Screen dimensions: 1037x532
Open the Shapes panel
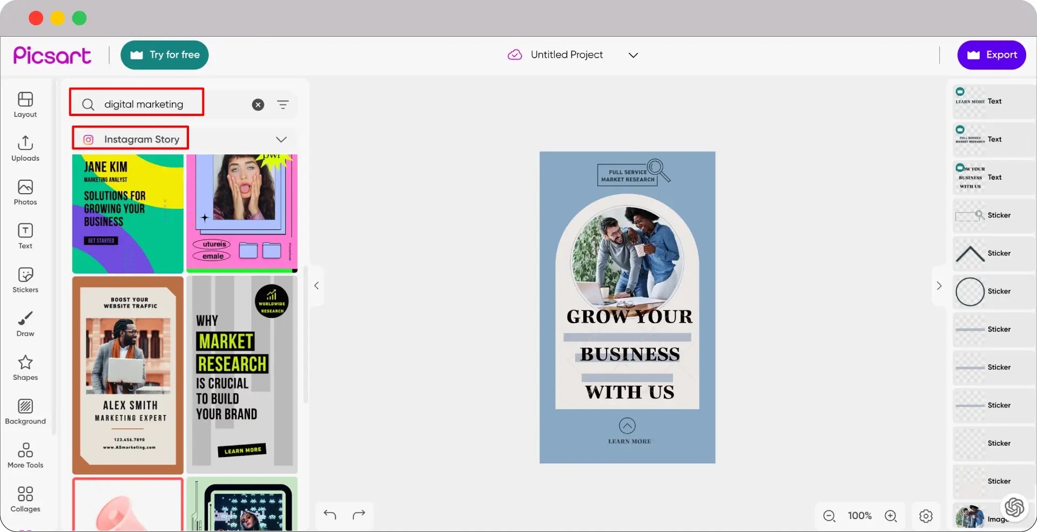25,367
